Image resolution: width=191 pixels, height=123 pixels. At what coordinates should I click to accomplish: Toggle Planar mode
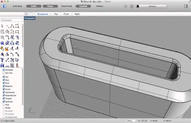[50, 6]
